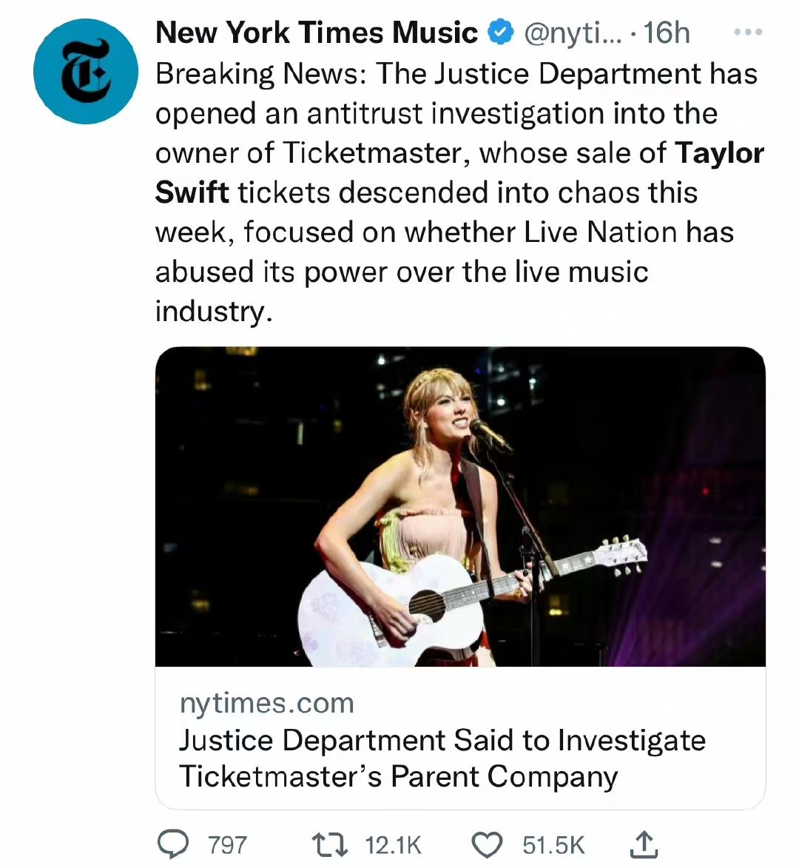799x868 pixels.
Task: Open the three-dot more options menu
Action: point(747,33)
